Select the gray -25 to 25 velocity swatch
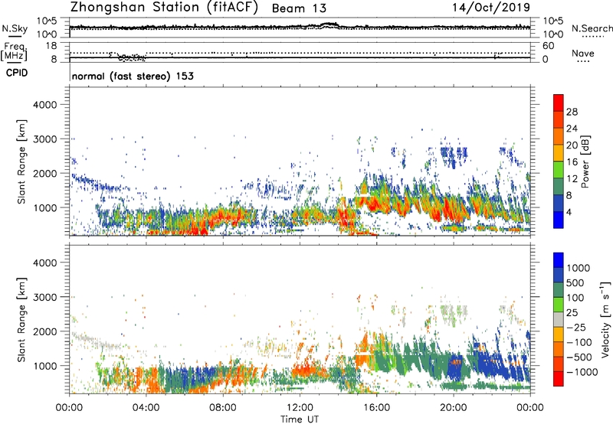 coord(559,320)
